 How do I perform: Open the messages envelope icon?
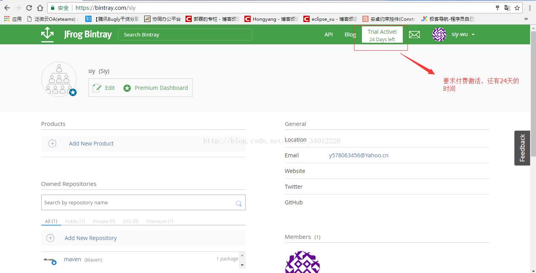414,35
